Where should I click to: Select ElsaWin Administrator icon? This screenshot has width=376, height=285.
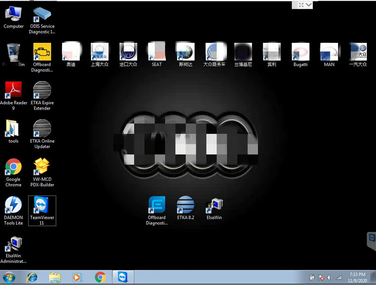click(x=14, y=250)
